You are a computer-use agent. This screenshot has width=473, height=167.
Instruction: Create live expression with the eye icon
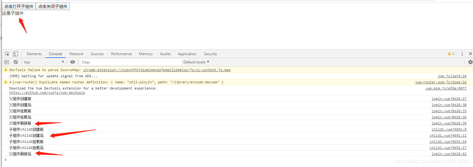coord(73,62)
